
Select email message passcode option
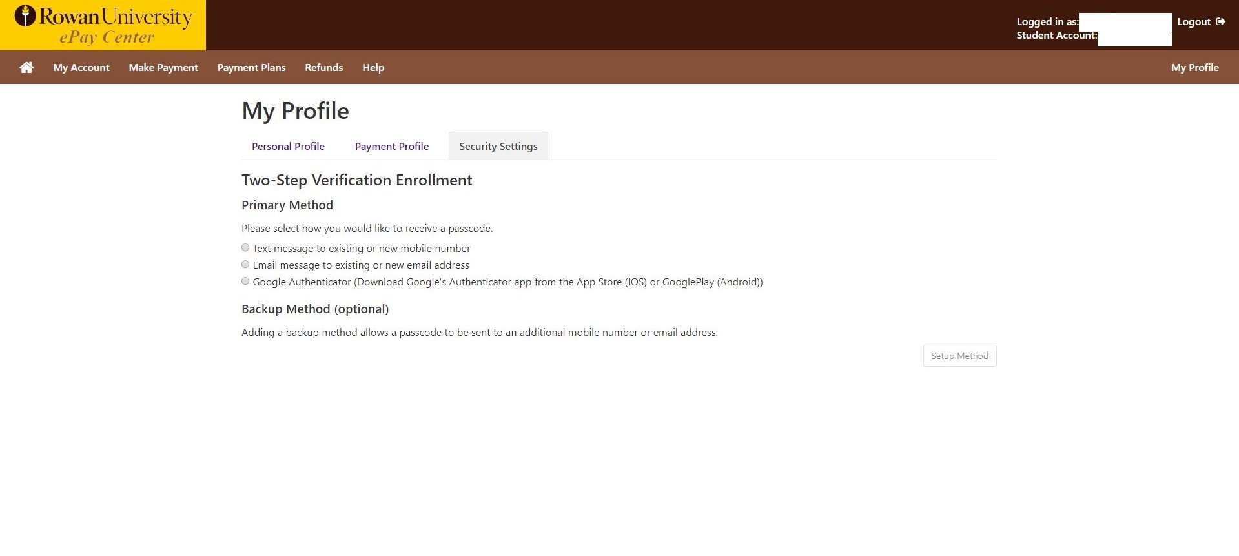[x=245, y=265]
